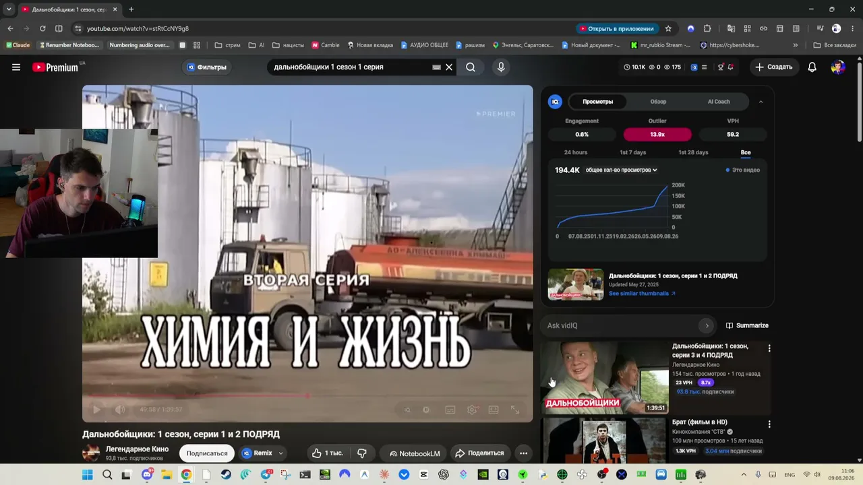Go to the YouTube Premium home logo
This screenshot has height=485, width=863.
55,67
